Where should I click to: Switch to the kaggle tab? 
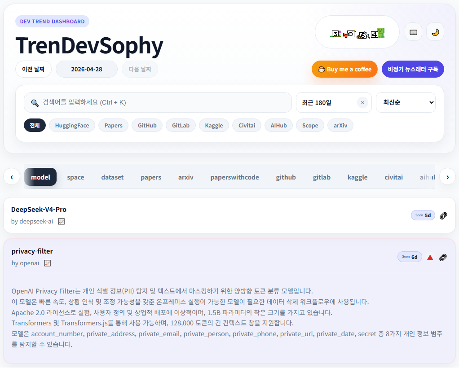coord(357,177)
